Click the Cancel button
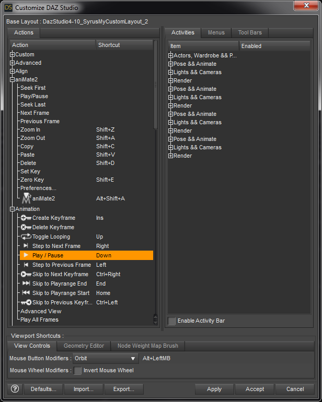The width and height of the screenshot is (322, 402). point(295,389)
